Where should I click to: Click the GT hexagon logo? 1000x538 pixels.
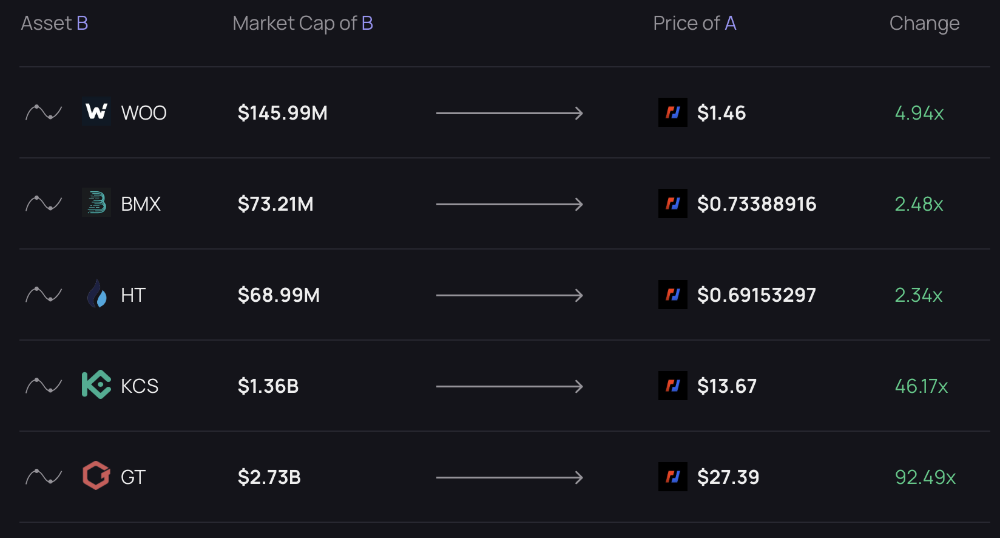(x=96, y=476)
